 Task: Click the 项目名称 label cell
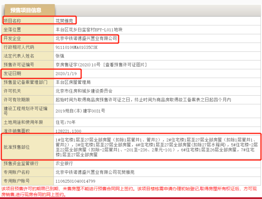click(13, 20)
